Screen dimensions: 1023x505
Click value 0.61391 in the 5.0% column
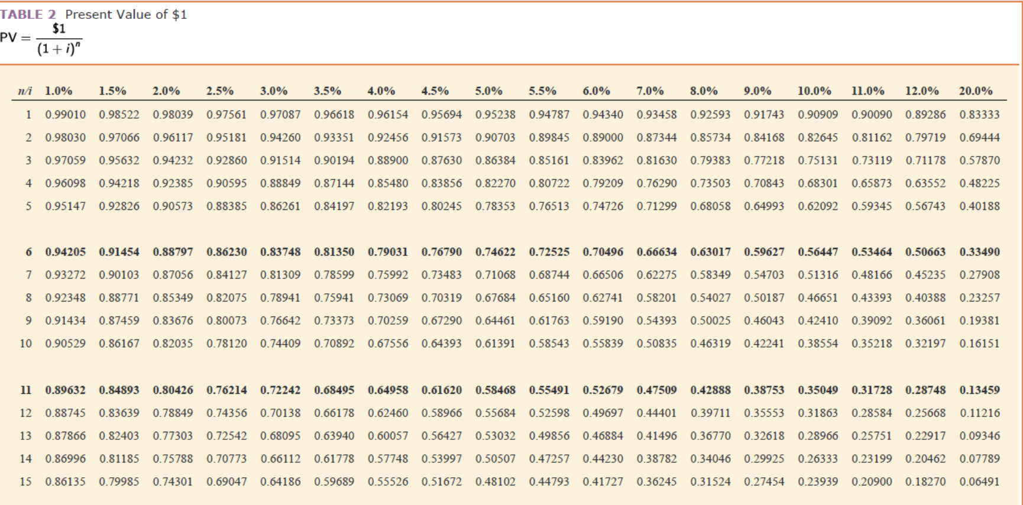coord(495,344)
